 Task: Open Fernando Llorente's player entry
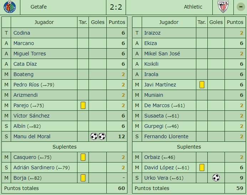point(166,136)
